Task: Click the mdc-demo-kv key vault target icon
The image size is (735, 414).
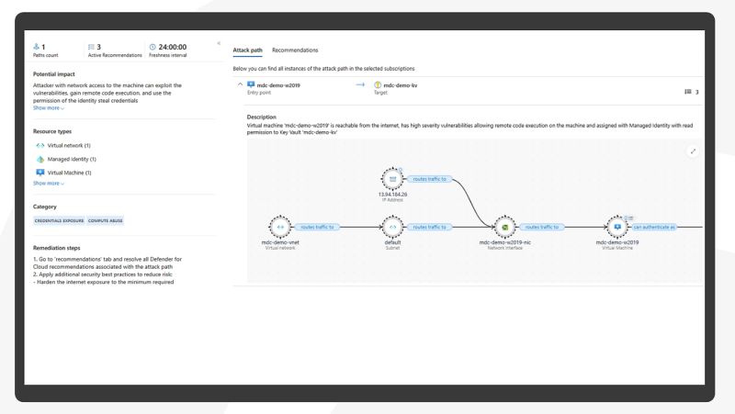Action: click(378, 85)
